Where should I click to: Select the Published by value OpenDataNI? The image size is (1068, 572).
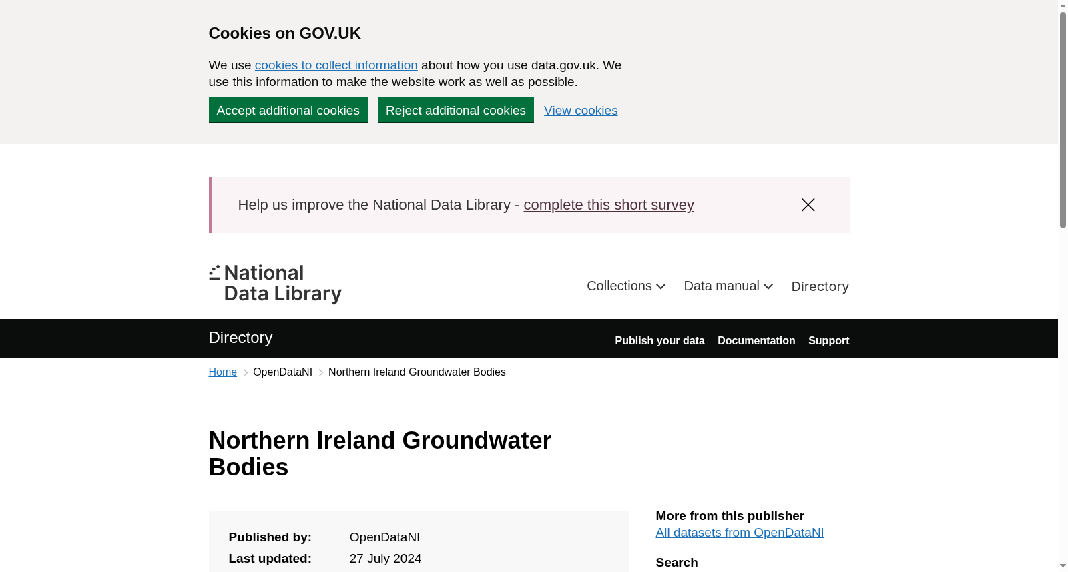384,537
